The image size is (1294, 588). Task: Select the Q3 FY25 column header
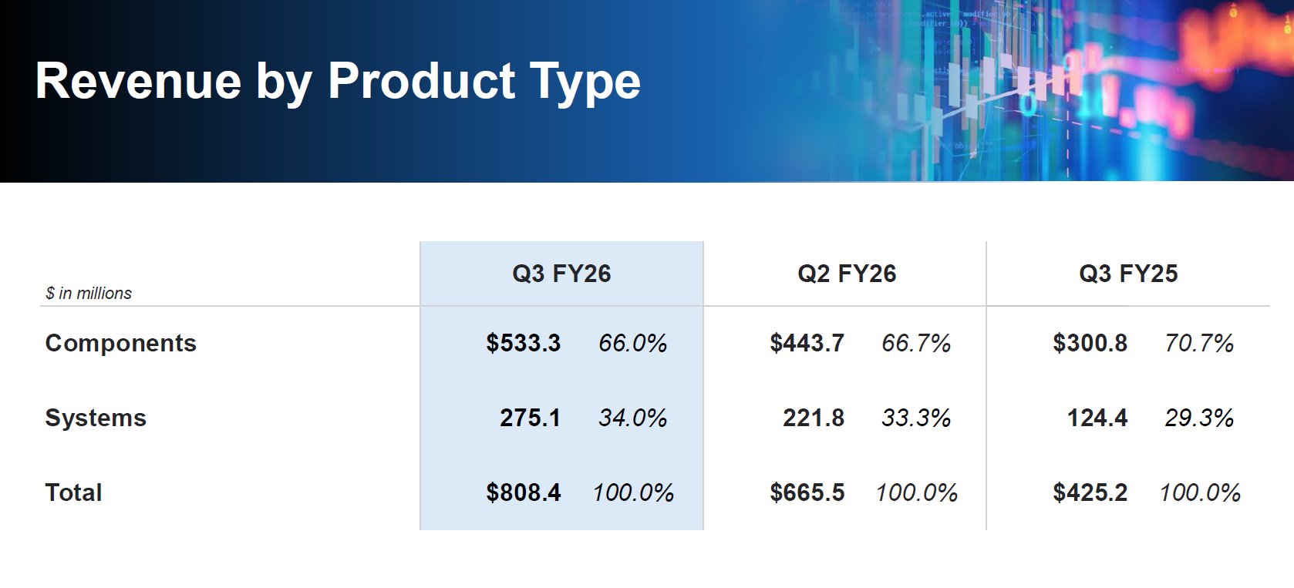(1128, 274)
